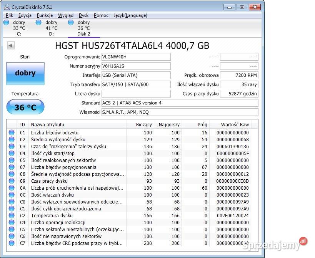315x258 pixels.
Task: Click the Najgorszy column header
Action: pyautogui.click(x=168, y=124)
